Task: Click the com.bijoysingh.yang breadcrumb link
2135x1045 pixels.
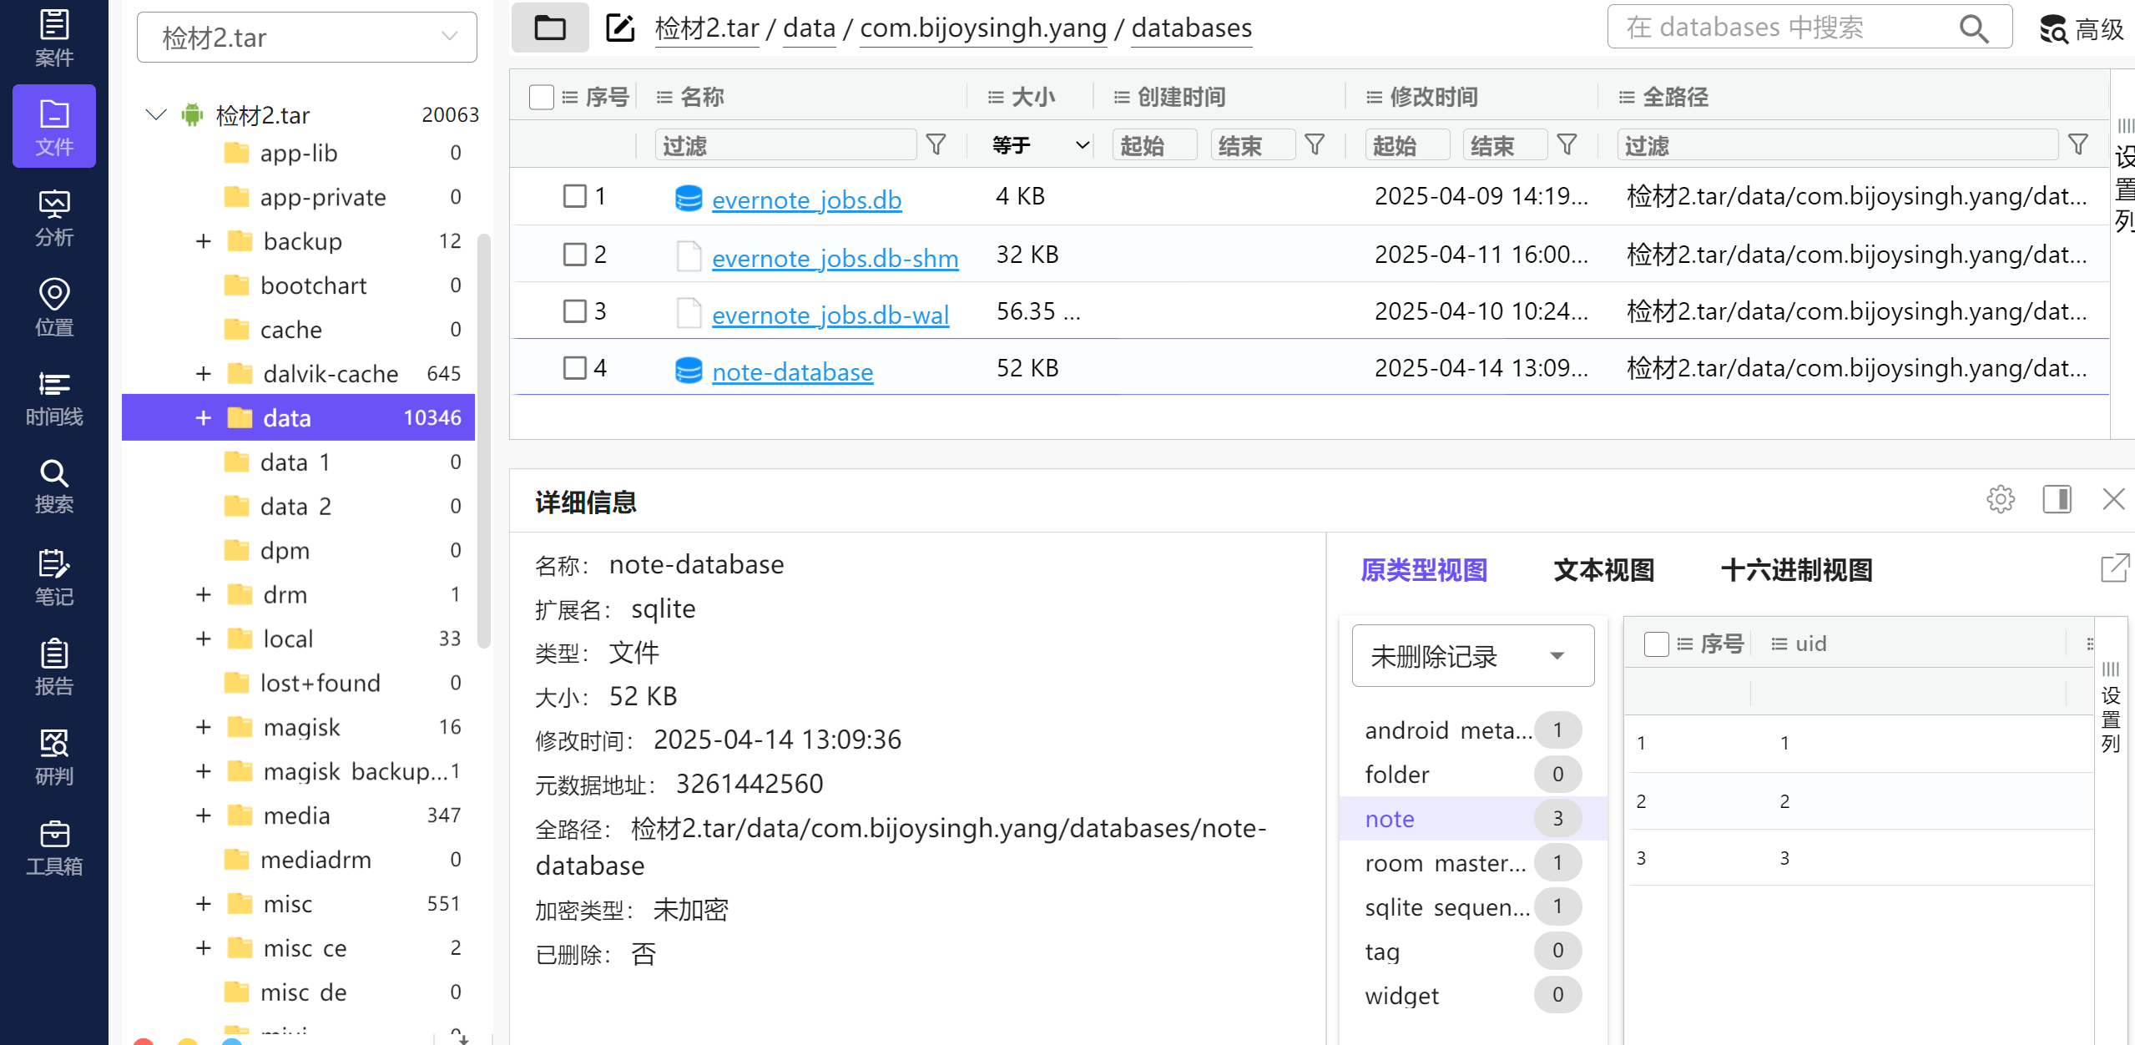Action: coord(982,28)
